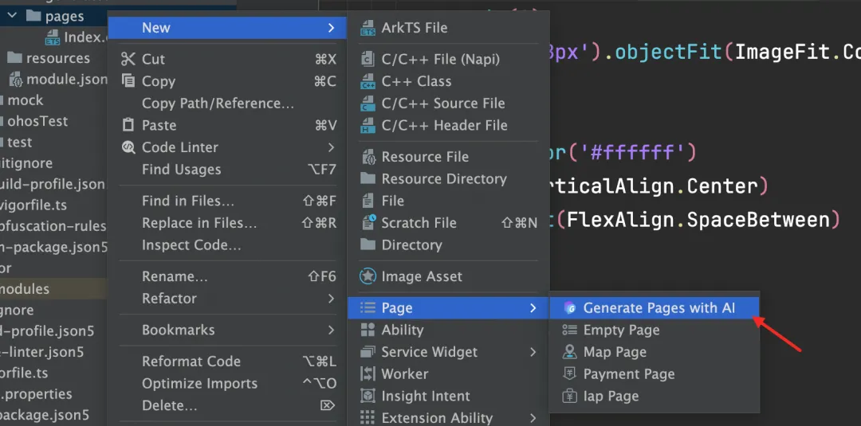
Task: Expand the Bookmarks submenu arrow
Action: [331, 330]
